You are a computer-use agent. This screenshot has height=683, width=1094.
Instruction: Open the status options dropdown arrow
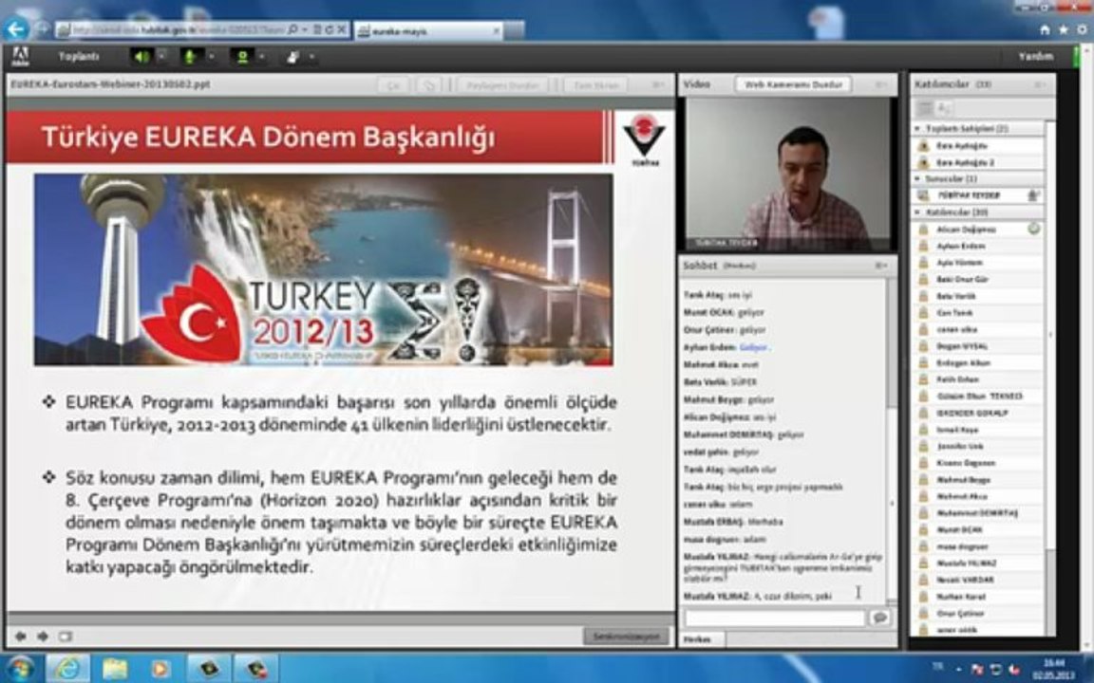point(311,57)
